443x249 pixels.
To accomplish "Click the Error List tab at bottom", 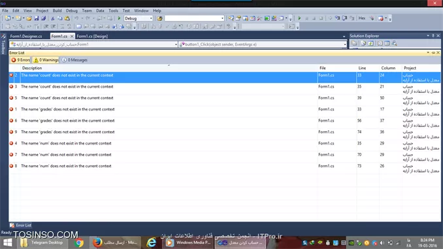I will (20, 225).
